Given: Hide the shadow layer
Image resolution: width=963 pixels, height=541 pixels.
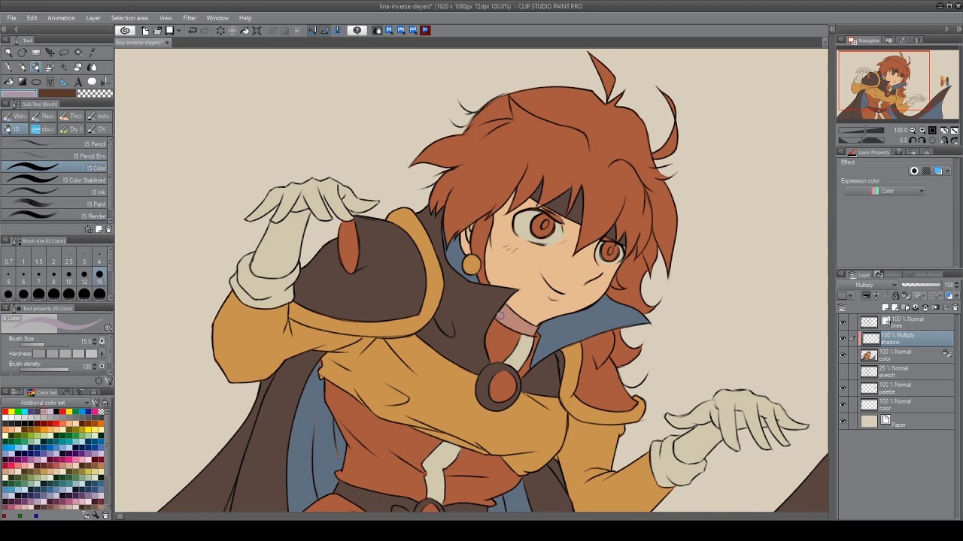Looking at the screenshot, I should click(843, 339).
